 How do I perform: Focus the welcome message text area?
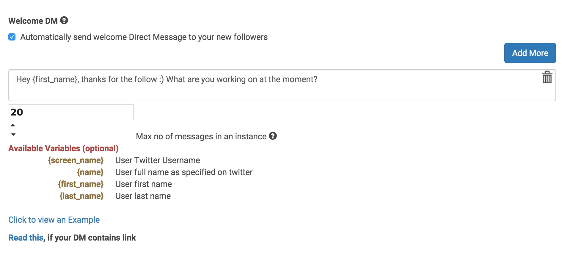pyautogui.click(x=282, y=85)
